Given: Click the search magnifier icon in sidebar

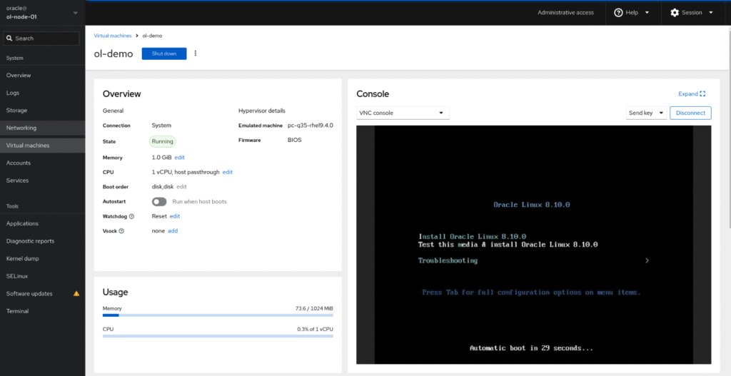Looking at the screenshot, I should point(9,39).
